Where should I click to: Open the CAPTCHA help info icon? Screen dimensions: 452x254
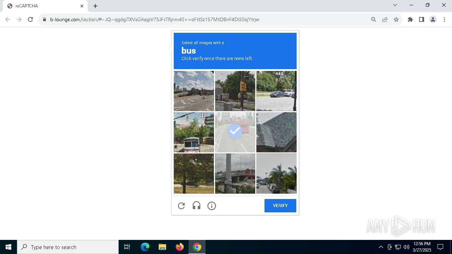coord(212,206)
